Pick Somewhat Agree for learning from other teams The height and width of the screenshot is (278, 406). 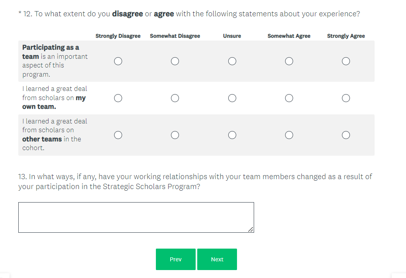tap(289, 135)
